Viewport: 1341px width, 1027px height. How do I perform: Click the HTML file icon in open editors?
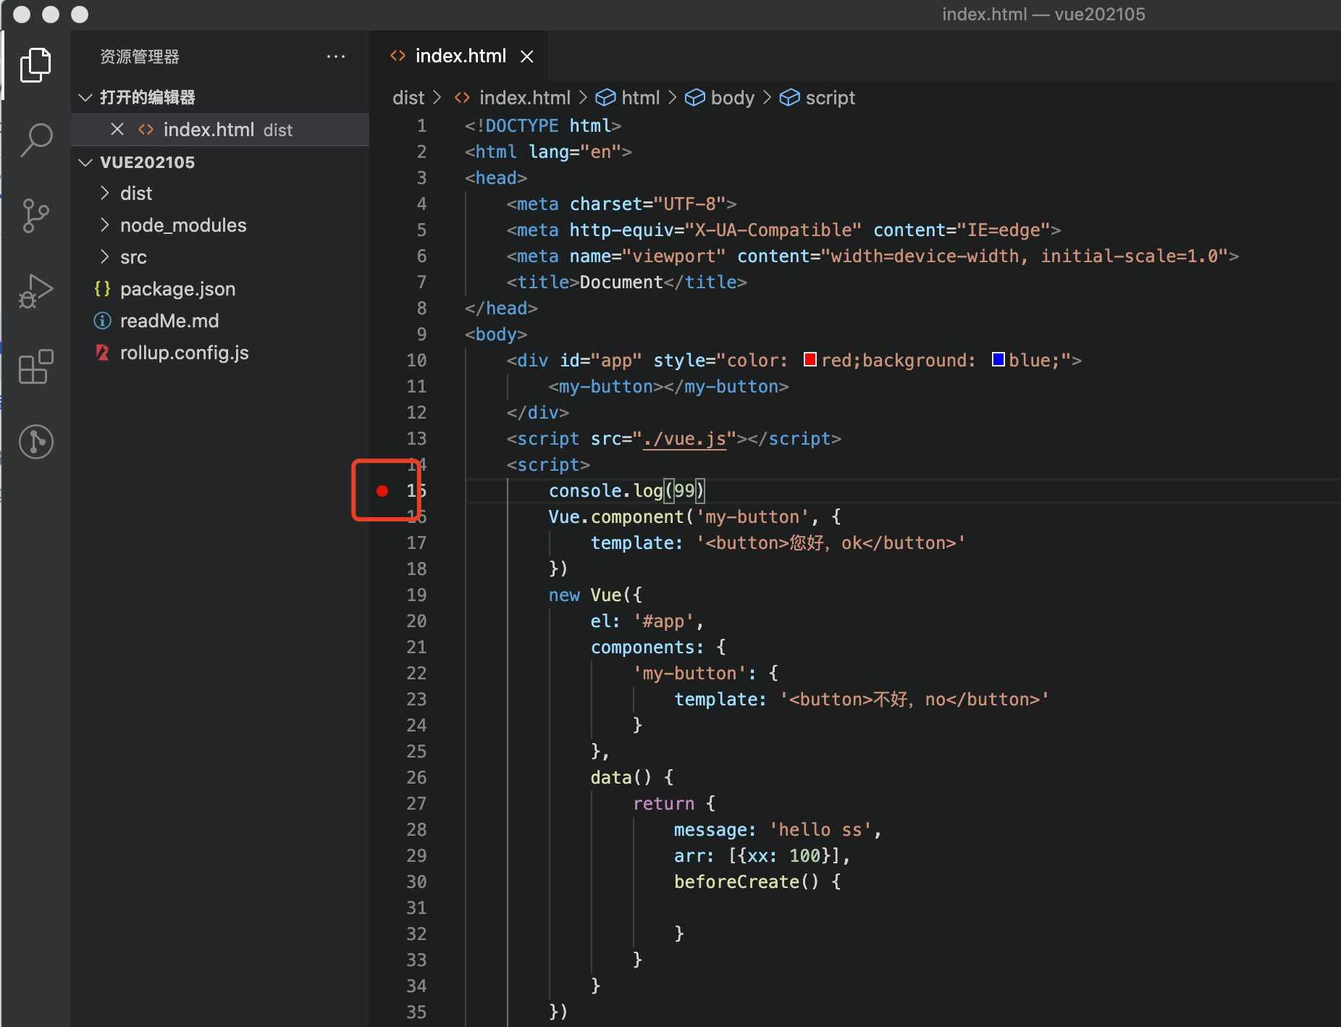coord(146,130)
